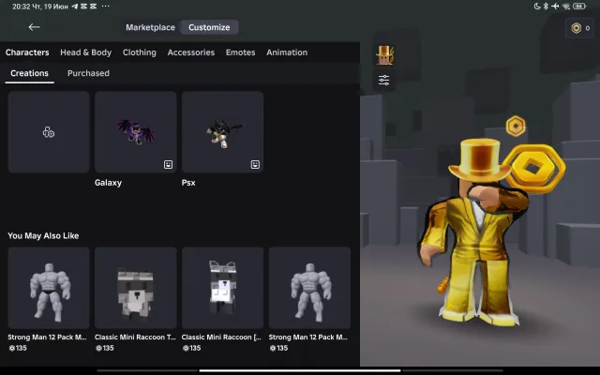Click the Bluetooth status icon
The height and width of the screenshot is (375, 600).
[546, 7]
